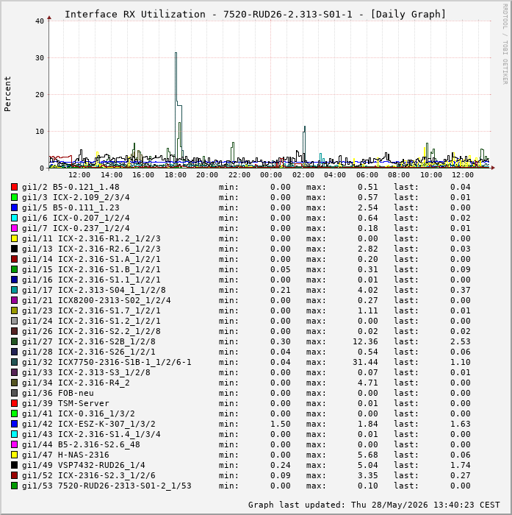Click the last value 2.53 for gi1/27
Viewport: 512px width, 515px height.
pyautogui.click(x=460, y=341)
